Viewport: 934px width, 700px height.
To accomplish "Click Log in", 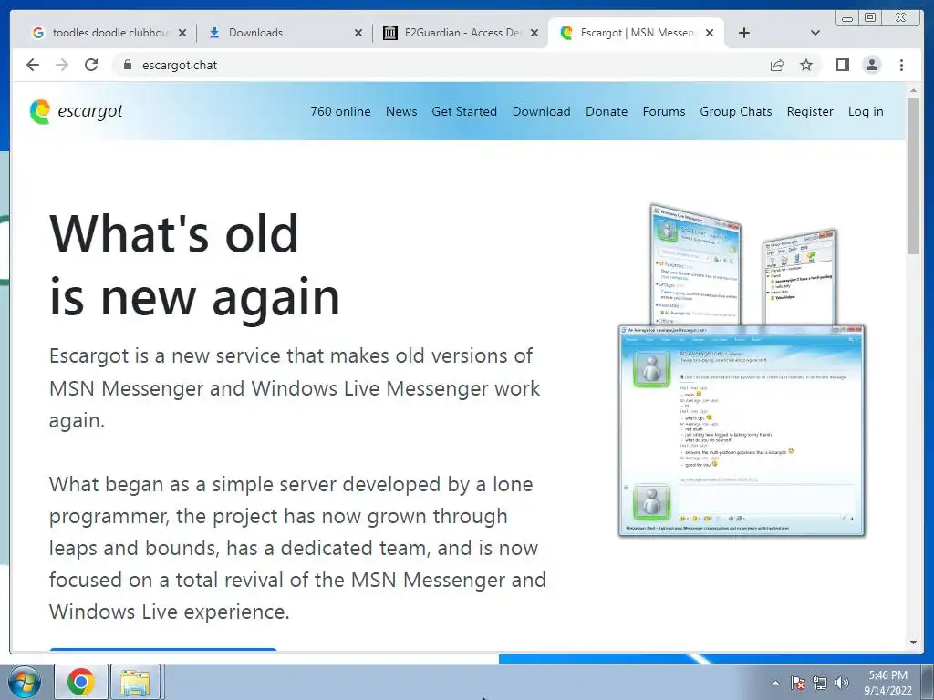I will (x=866, y=111).
